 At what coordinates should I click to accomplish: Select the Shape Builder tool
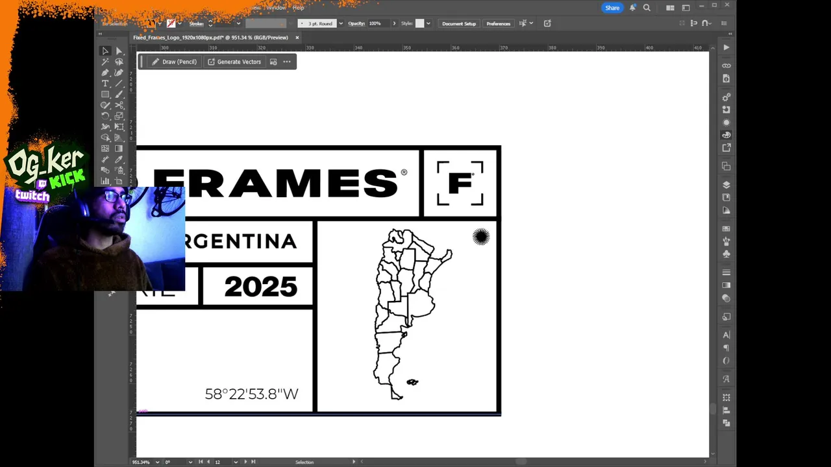tap(105, 138)
